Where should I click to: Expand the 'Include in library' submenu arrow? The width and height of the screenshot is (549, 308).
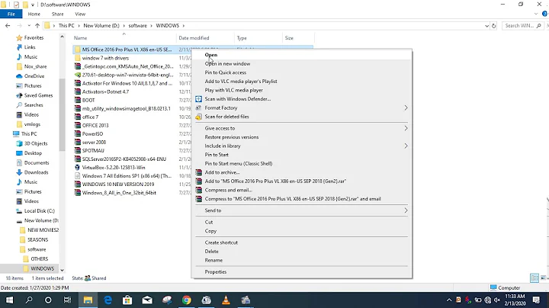(x=406, y=146)
